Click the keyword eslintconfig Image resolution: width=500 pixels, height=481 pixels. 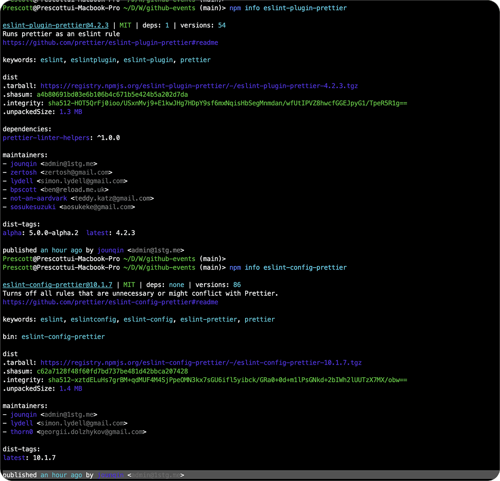pos(94,320)
